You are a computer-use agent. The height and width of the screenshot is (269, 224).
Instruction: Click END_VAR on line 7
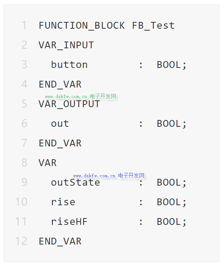pyautogui.click(x=60, y=143)
